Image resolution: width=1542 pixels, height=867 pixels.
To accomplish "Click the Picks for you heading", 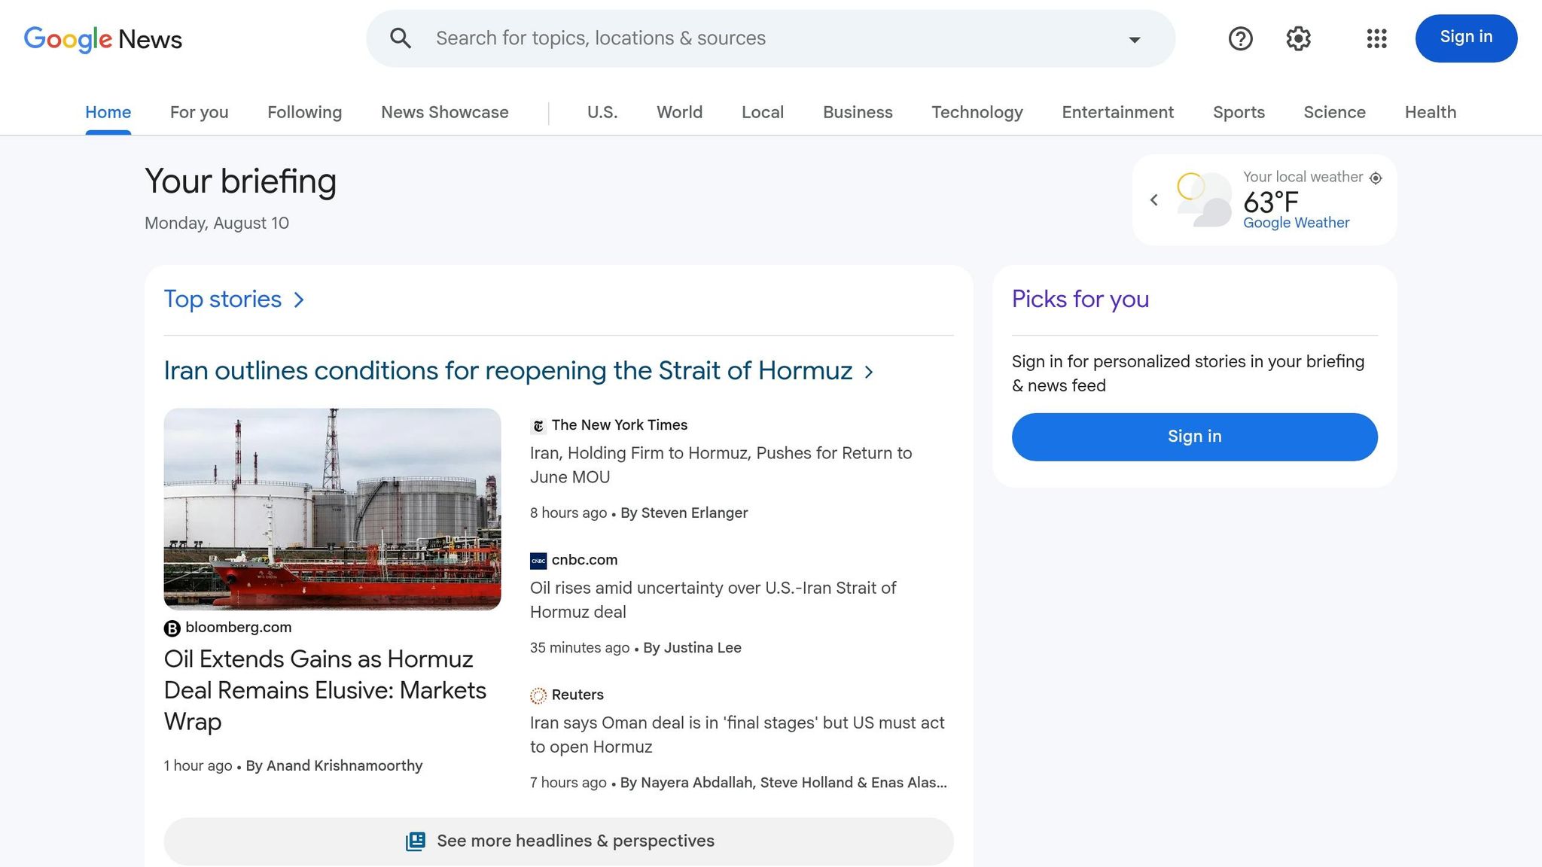I will tap(1080, 300).
